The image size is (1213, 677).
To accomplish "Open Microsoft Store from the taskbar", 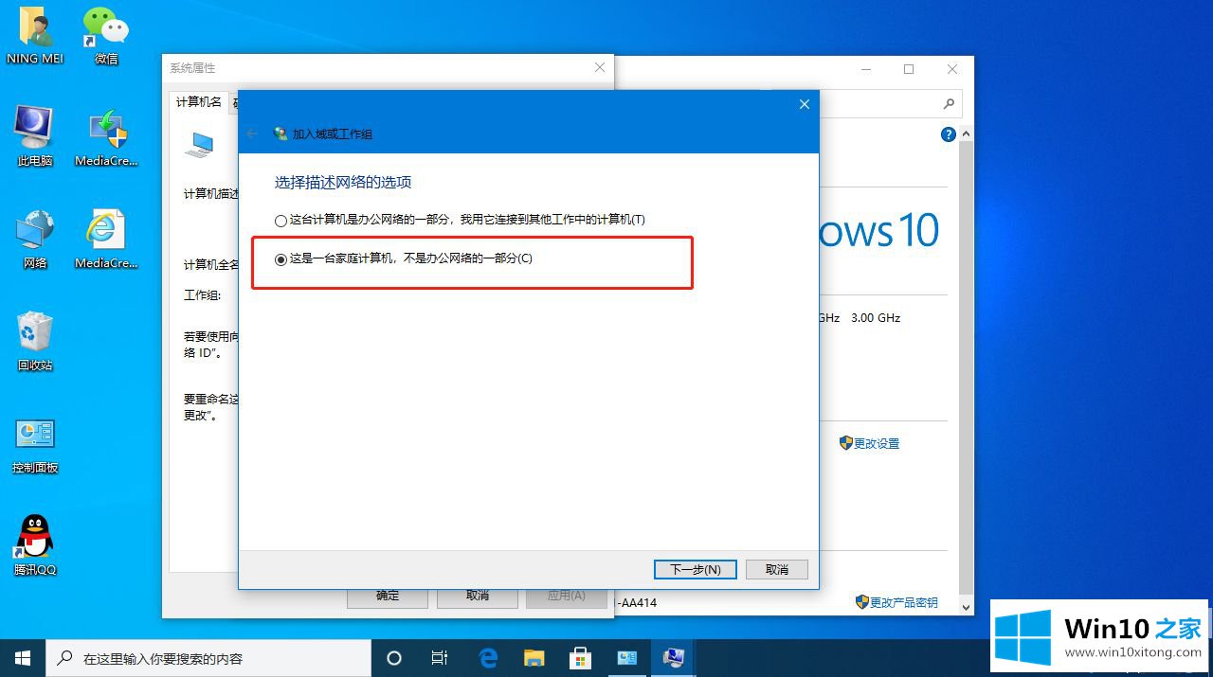I will [x=580, y=657].
